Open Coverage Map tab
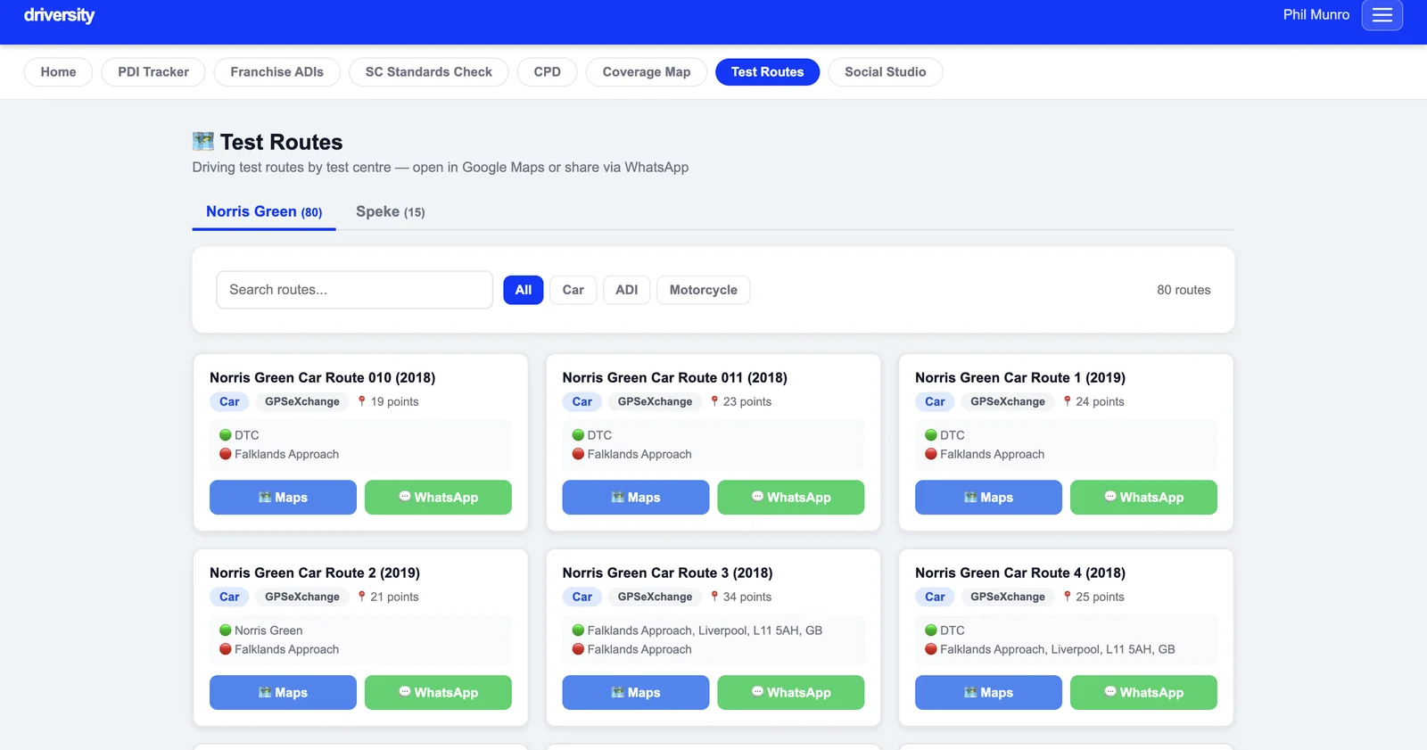 (647, 72)
